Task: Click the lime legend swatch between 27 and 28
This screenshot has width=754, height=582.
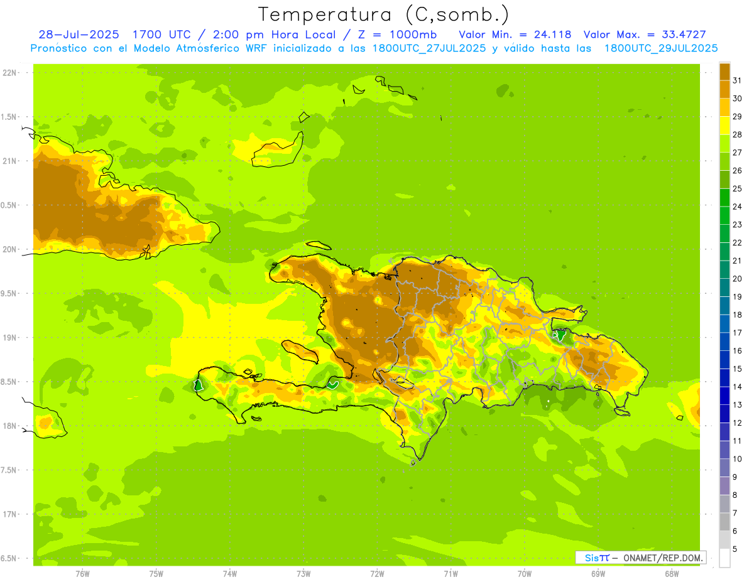Action: (x=724, y=143)
